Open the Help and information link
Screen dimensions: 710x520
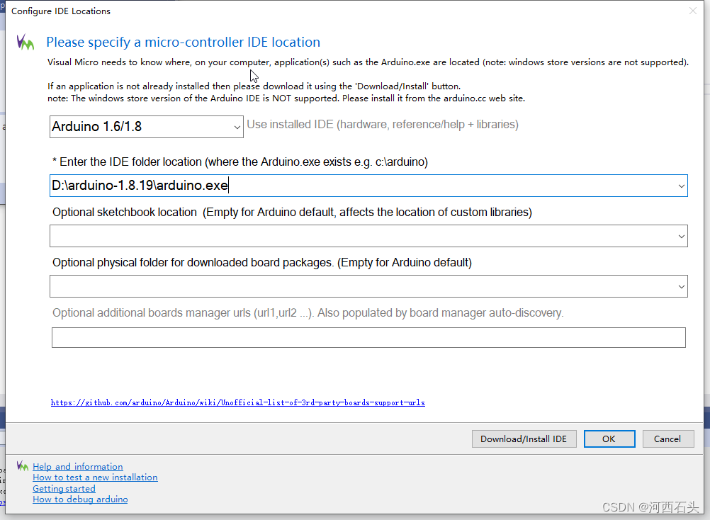coord(77,467)
